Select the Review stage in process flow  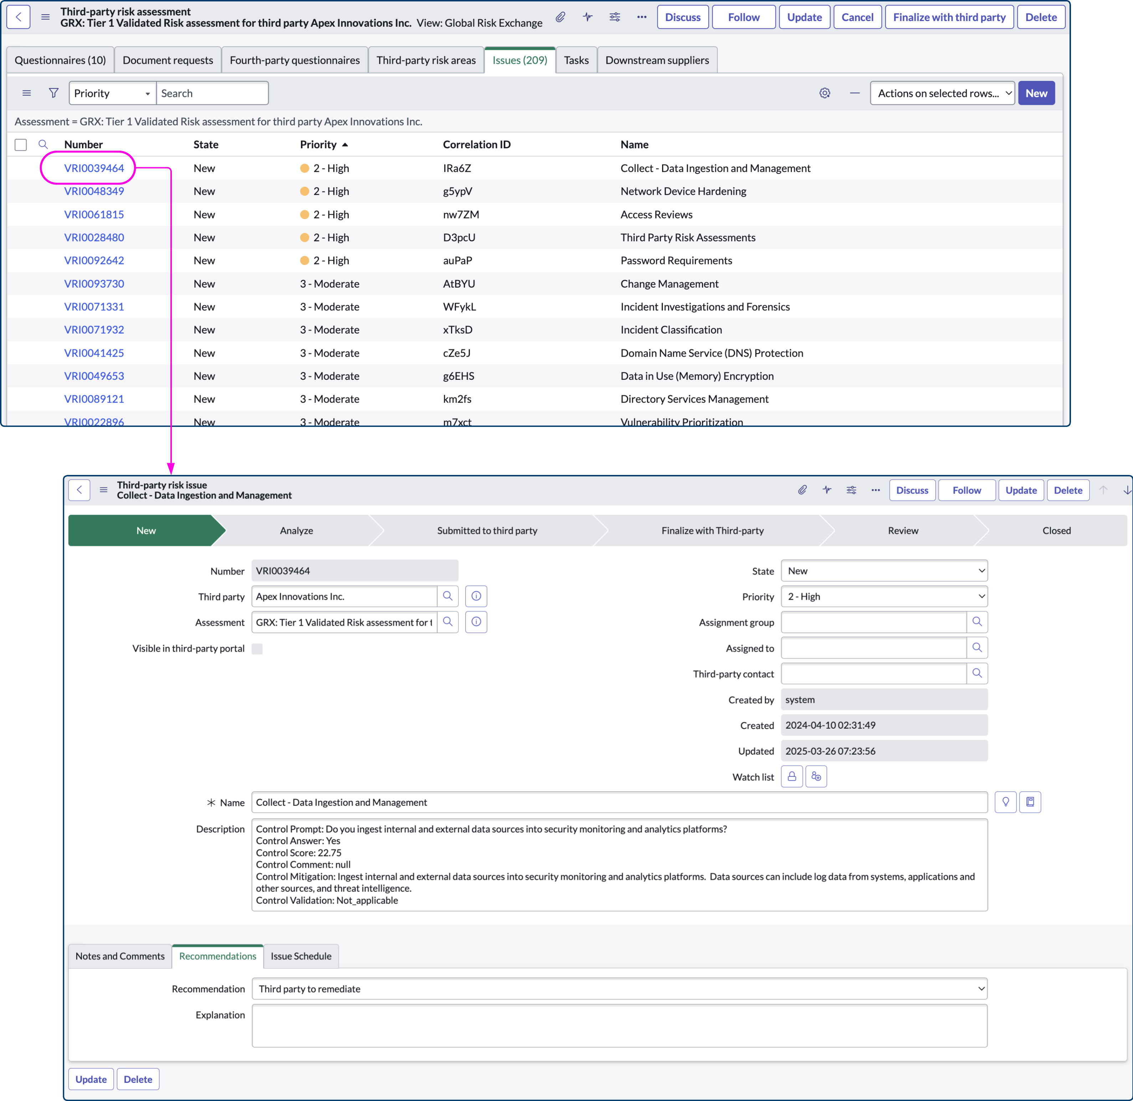pyautogui.click(x=903, y=530)
